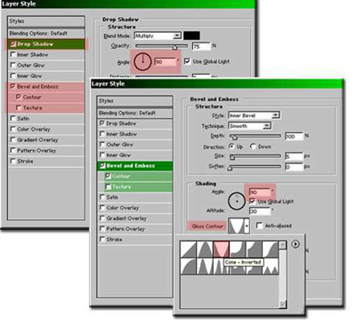Viewport: 356px width, 324px height.
Task: Click the Gloss Contour preview thumbnail
Action: pos(237,226)
